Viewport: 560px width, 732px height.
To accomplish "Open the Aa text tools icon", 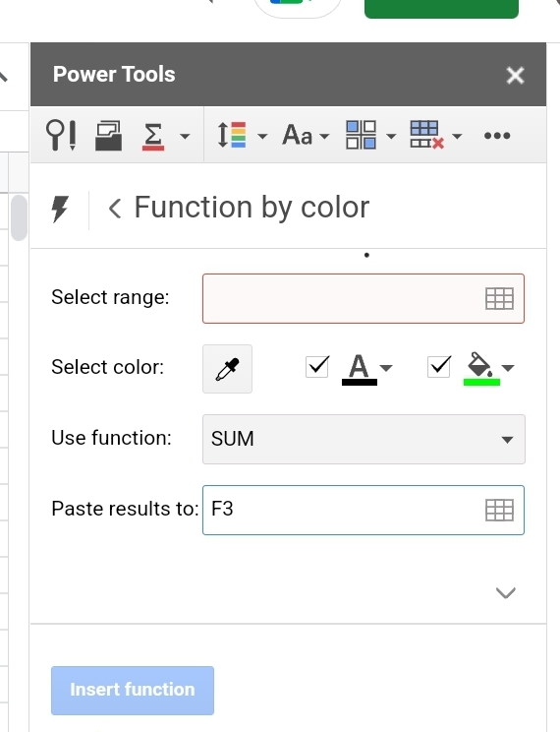I will (x=298, y=136).
